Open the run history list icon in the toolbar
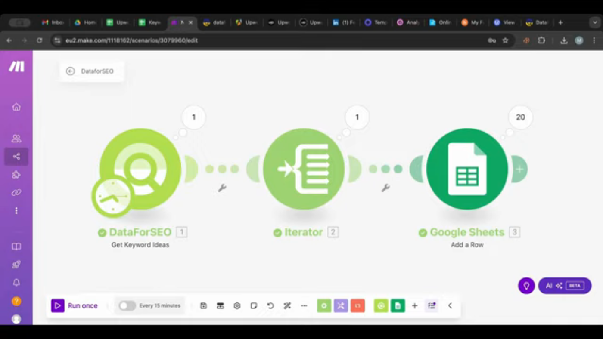 pos(432,306)
